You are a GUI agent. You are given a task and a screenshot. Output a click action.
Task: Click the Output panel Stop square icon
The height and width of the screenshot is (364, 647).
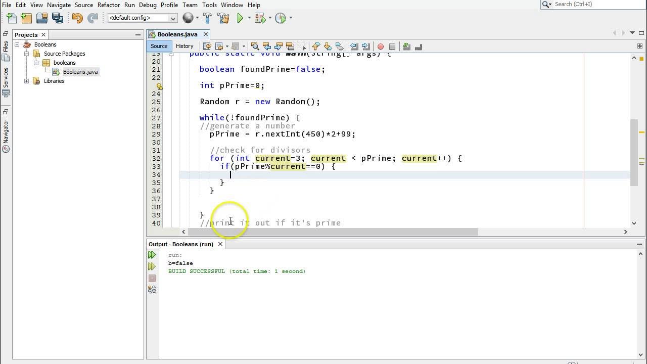coord(152,278)
